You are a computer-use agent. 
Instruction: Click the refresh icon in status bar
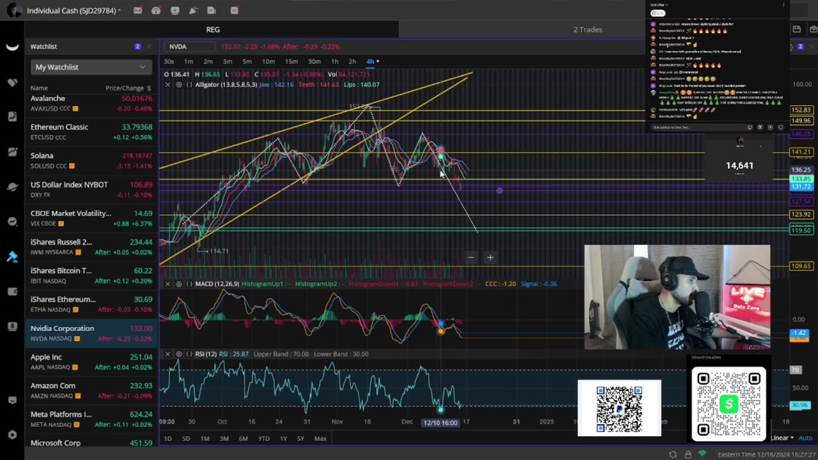[x=673, y=454]
